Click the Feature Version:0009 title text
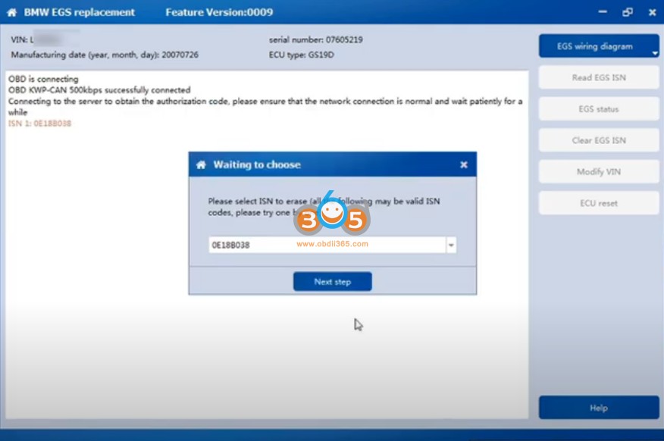The height and width of the screenshot is (441, 664). pyautogui.click(x=219, y=12)
